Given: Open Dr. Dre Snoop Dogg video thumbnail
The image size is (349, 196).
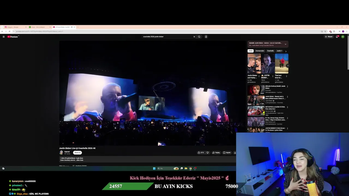Looking at the screenshot, I should 256,121.
